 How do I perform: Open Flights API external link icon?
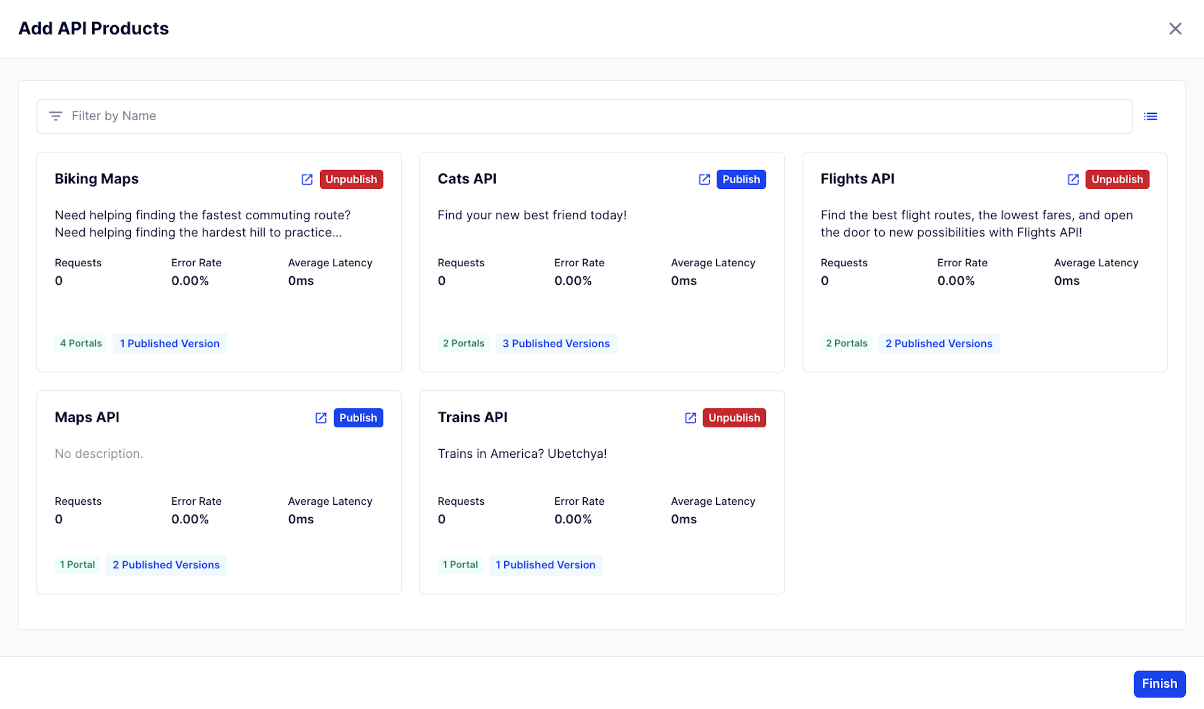[1073, 179]
